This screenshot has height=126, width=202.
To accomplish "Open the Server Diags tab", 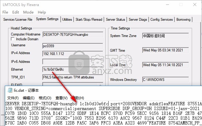I will [x=138, y=20].
